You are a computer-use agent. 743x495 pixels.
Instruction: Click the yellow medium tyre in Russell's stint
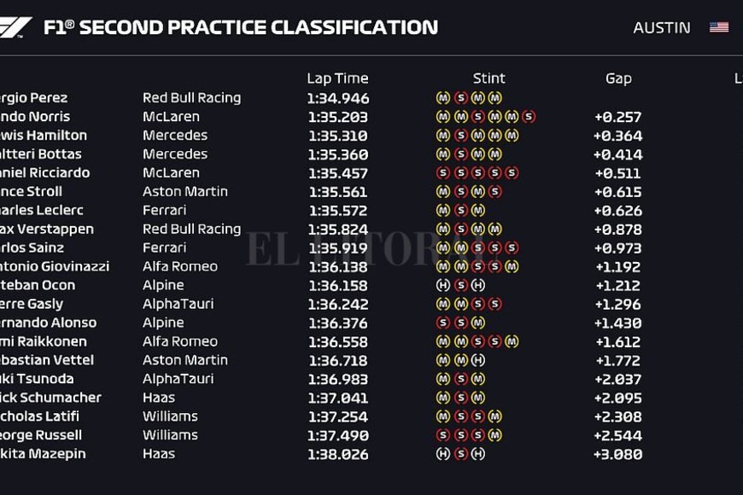[x=494, y=435]
